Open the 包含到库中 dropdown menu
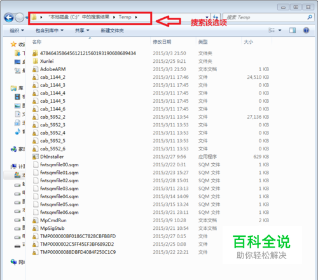Viewport: 318px width, 280px height. point(50,30)
